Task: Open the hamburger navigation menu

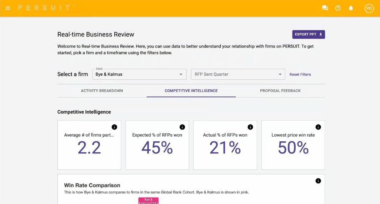Action: point(8,8)
